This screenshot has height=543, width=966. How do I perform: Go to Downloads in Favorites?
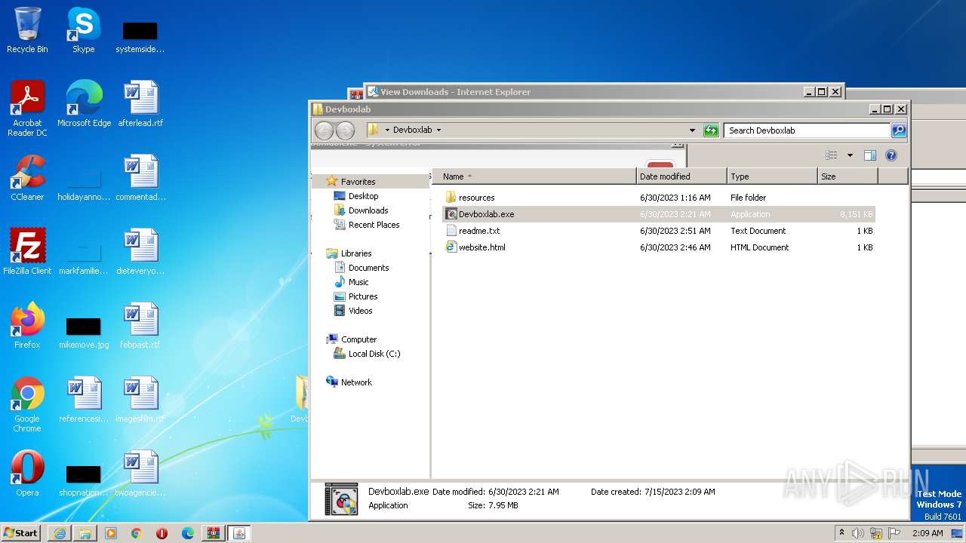(368, 210)
